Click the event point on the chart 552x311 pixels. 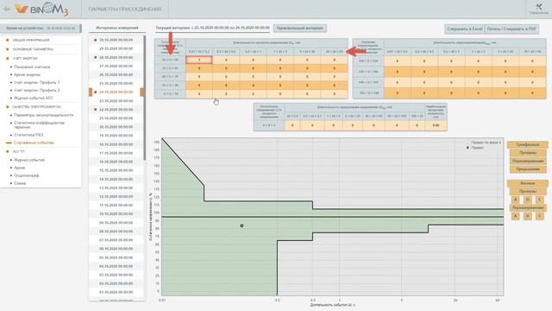point(241,225)
